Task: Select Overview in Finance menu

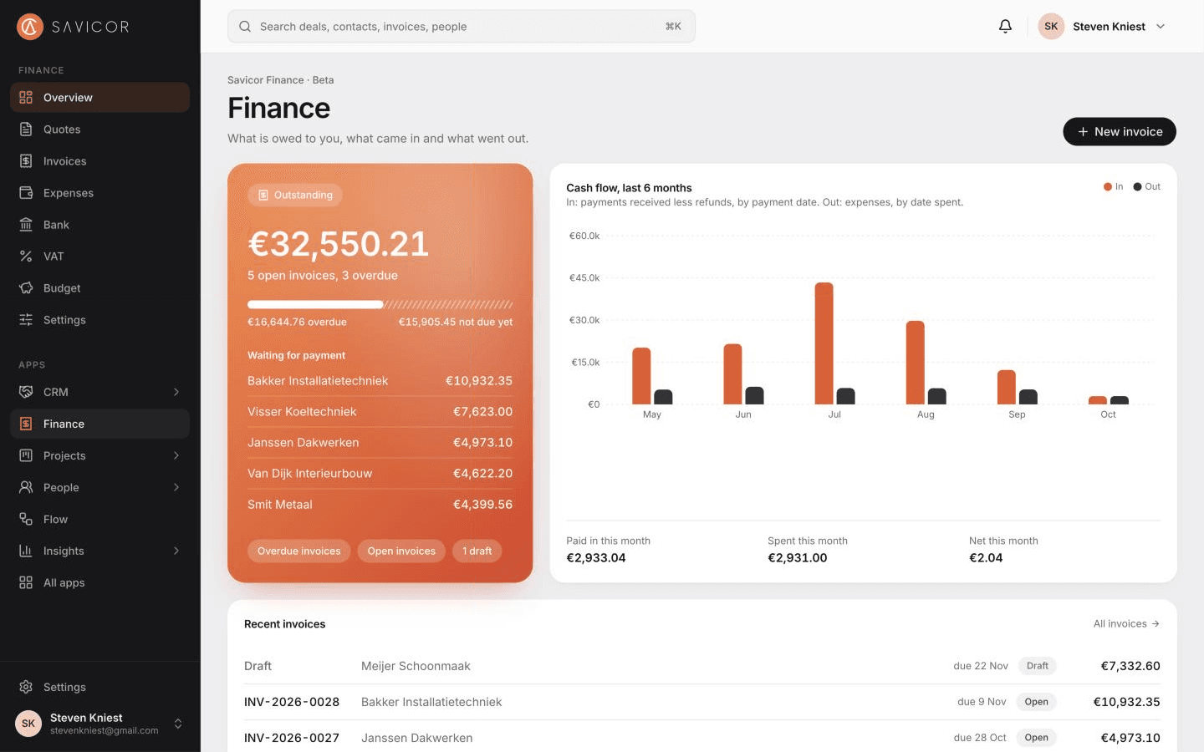Action: 99,98
